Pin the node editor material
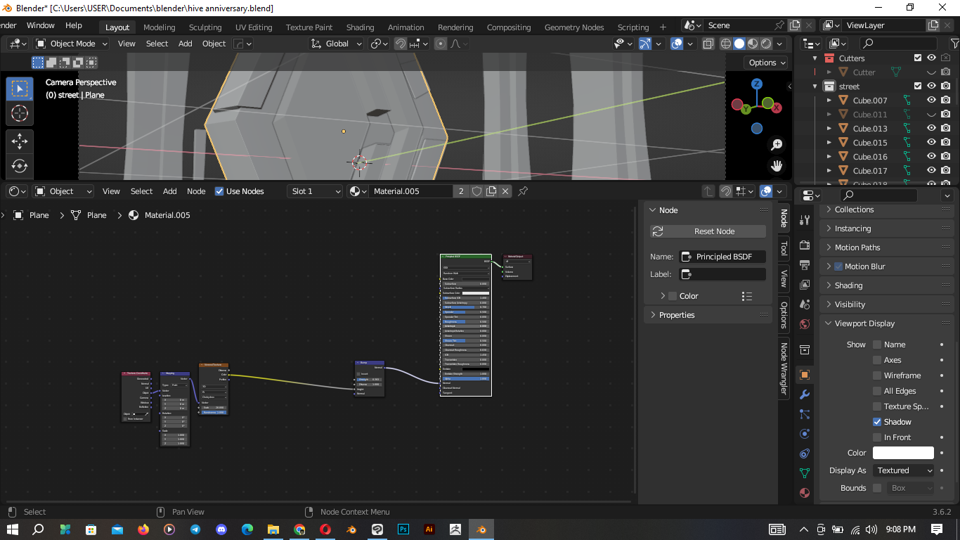960x540 pixels. click(x=523, y=191)
